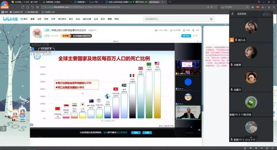Click the report warning icon above the video
The image size is (277, 150).
tap(184, 30)
